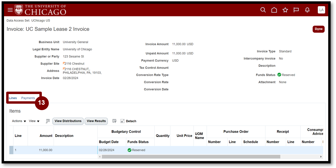Click the horizontal scrollbar thumb in Items table
Viewport: 336px width, 168px height.
(x=191, y=156)
